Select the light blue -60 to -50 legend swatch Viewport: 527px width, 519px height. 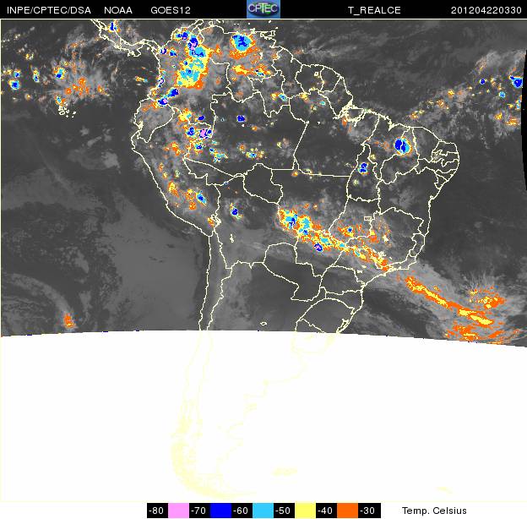point(263,511)
